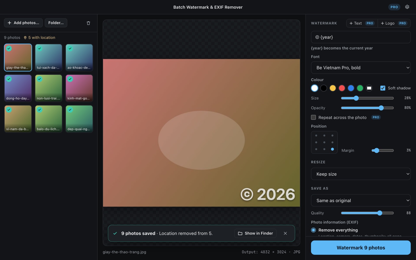Select top-left watermark position dot

[x=316, y=135]
